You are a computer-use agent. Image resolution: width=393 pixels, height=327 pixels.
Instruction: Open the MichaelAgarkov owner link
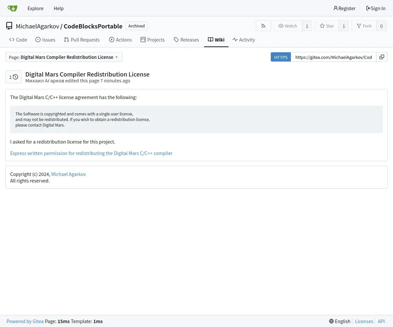point(37,26)
